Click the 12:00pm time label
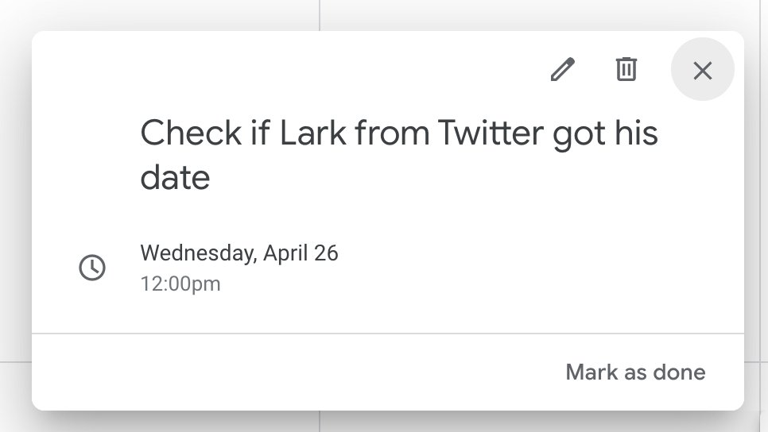768x432 pixels. click(180, 284)
